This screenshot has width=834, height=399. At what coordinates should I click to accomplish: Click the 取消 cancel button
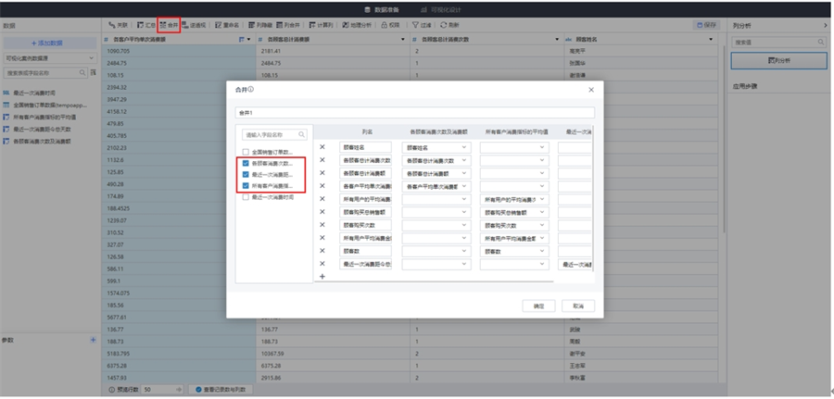[x=577, y=305]
